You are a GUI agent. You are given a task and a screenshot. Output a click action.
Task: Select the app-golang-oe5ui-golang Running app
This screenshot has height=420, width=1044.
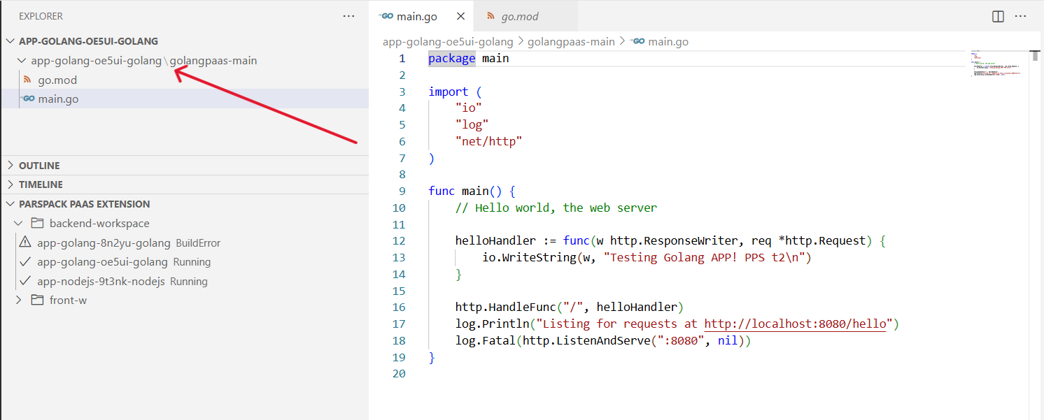click(x=102, y=262)
